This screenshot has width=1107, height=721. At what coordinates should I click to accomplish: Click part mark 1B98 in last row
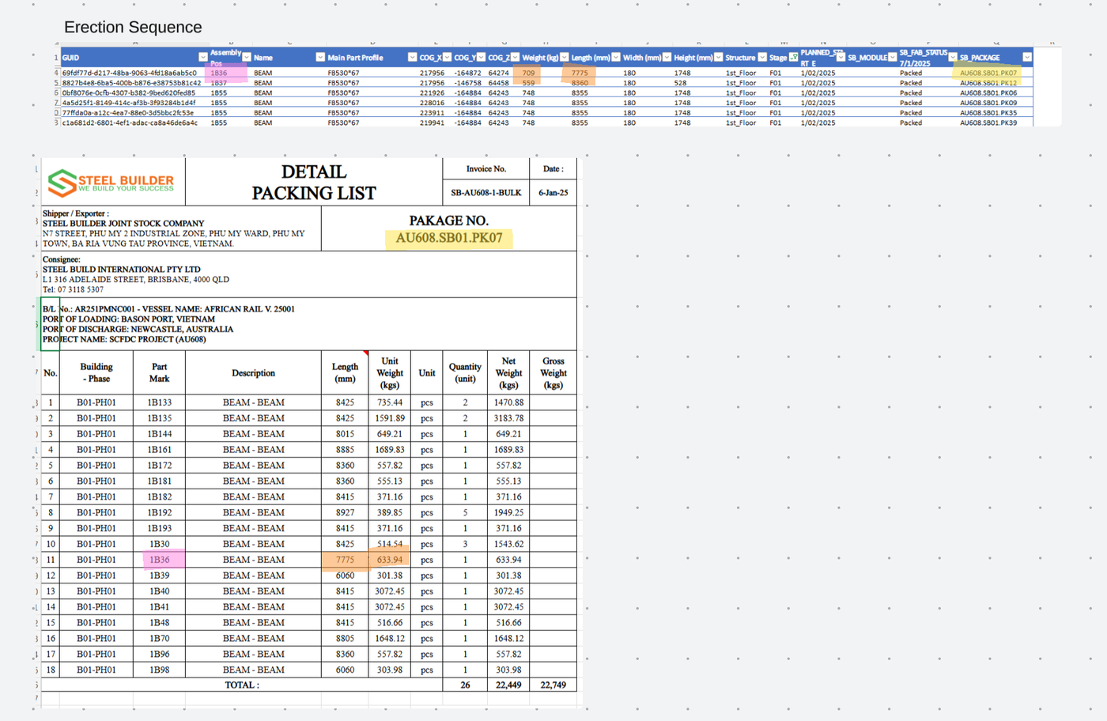click(x=160, y=670)
